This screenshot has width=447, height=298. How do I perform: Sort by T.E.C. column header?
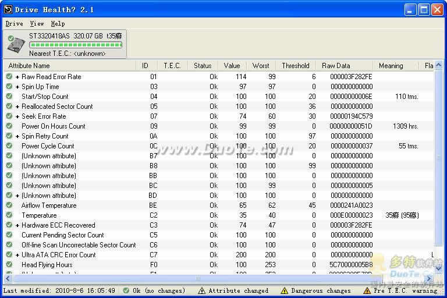tap(172, 66)
